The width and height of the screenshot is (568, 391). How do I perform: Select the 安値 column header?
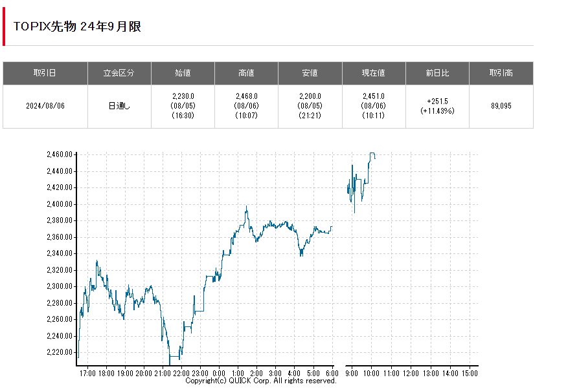[310, 73]
